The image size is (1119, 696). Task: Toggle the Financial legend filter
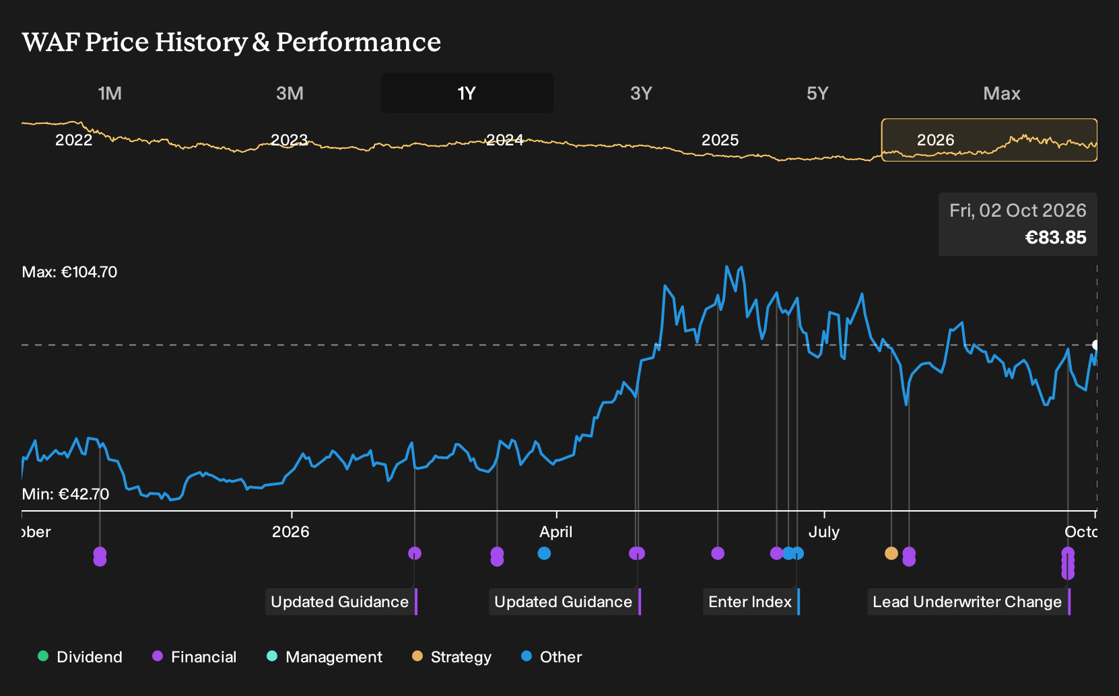coord(195,657)
